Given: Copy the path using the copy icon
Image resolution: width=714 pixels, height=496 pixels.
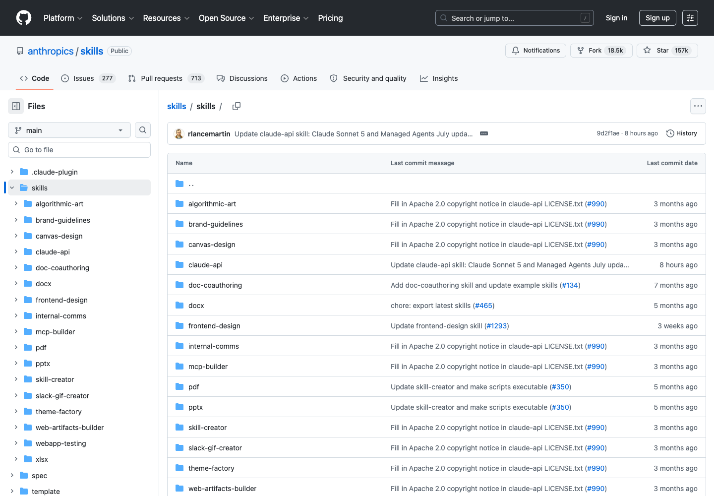Looking at the screenshot, I should (237, 106).
